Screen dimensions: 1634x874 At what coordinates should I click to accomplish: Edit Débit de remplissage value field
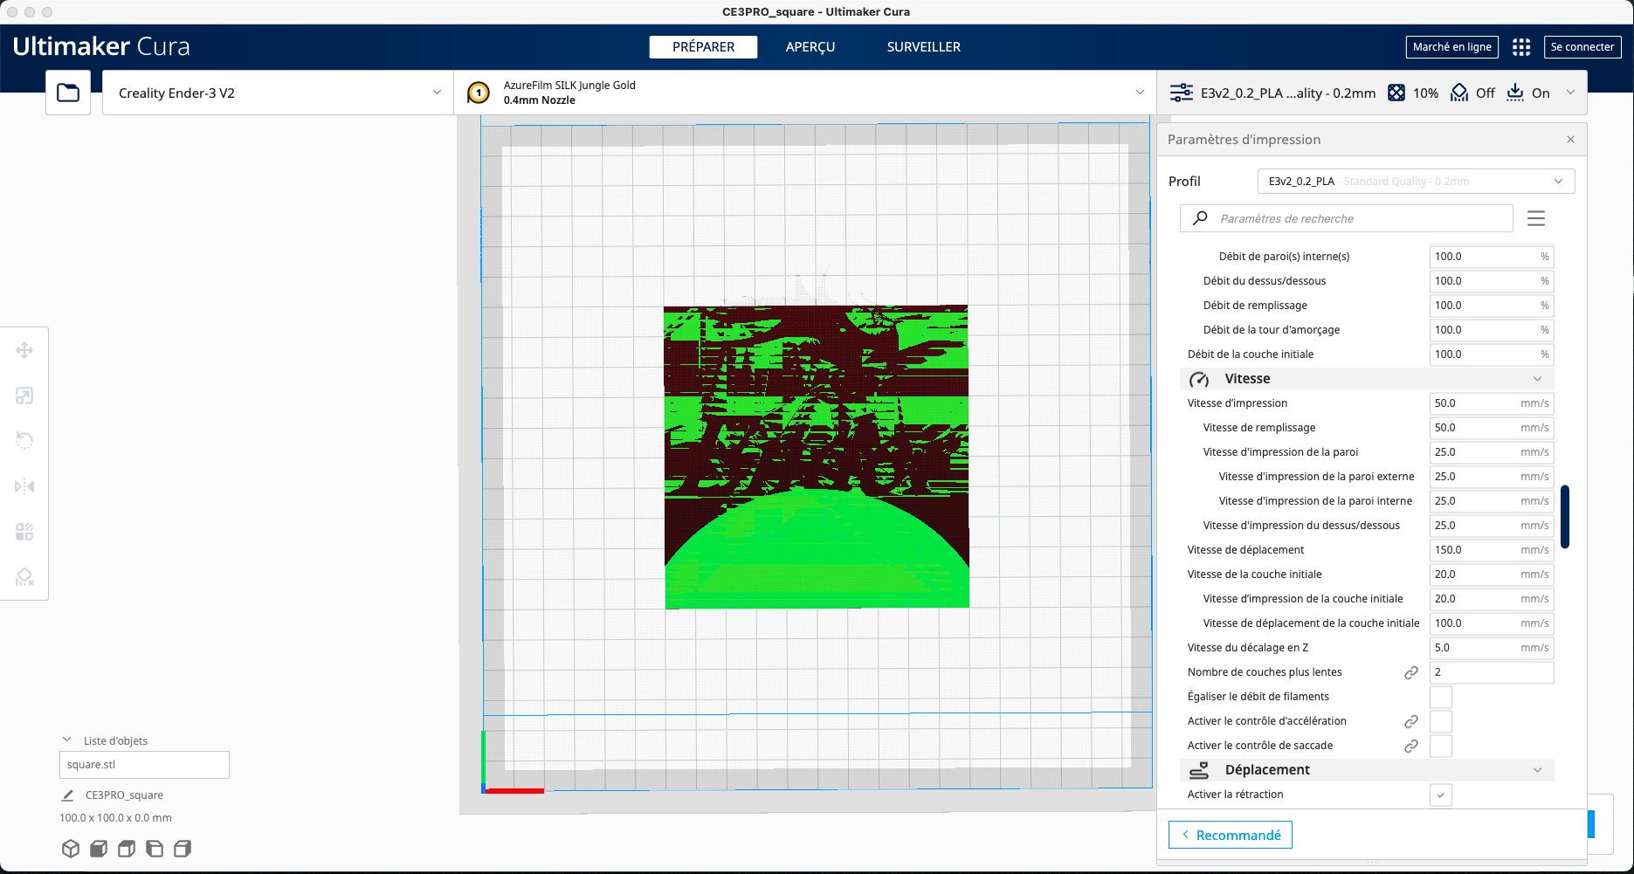tap(1492, 306)
